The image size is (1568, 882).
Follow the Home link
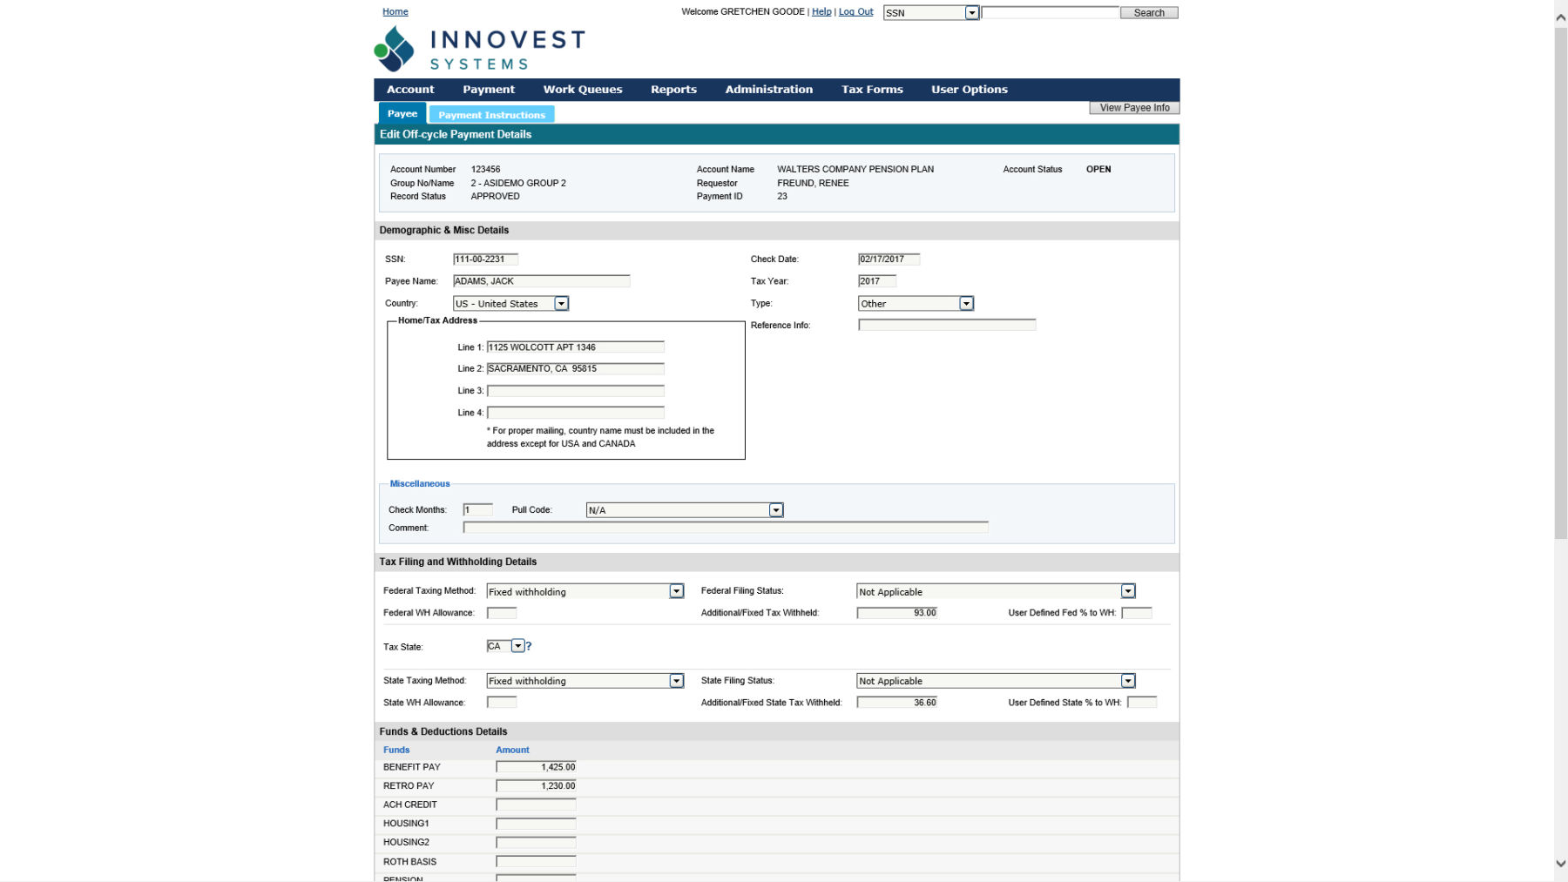(395, 12)
